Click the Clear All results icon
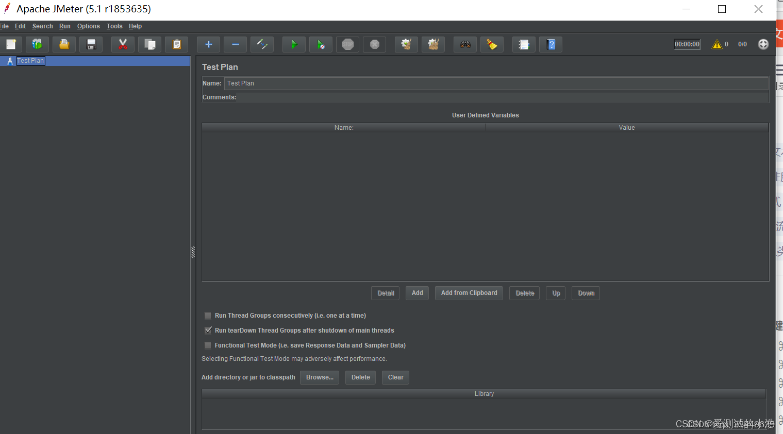Viewport: 783px width, 434px height. (x=433, y=44)
